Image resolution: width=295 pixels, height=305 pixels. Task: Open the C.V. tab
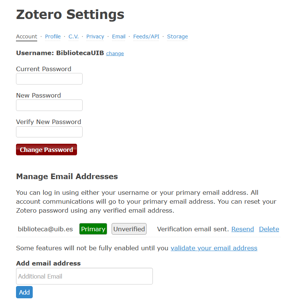click(73, 36)
